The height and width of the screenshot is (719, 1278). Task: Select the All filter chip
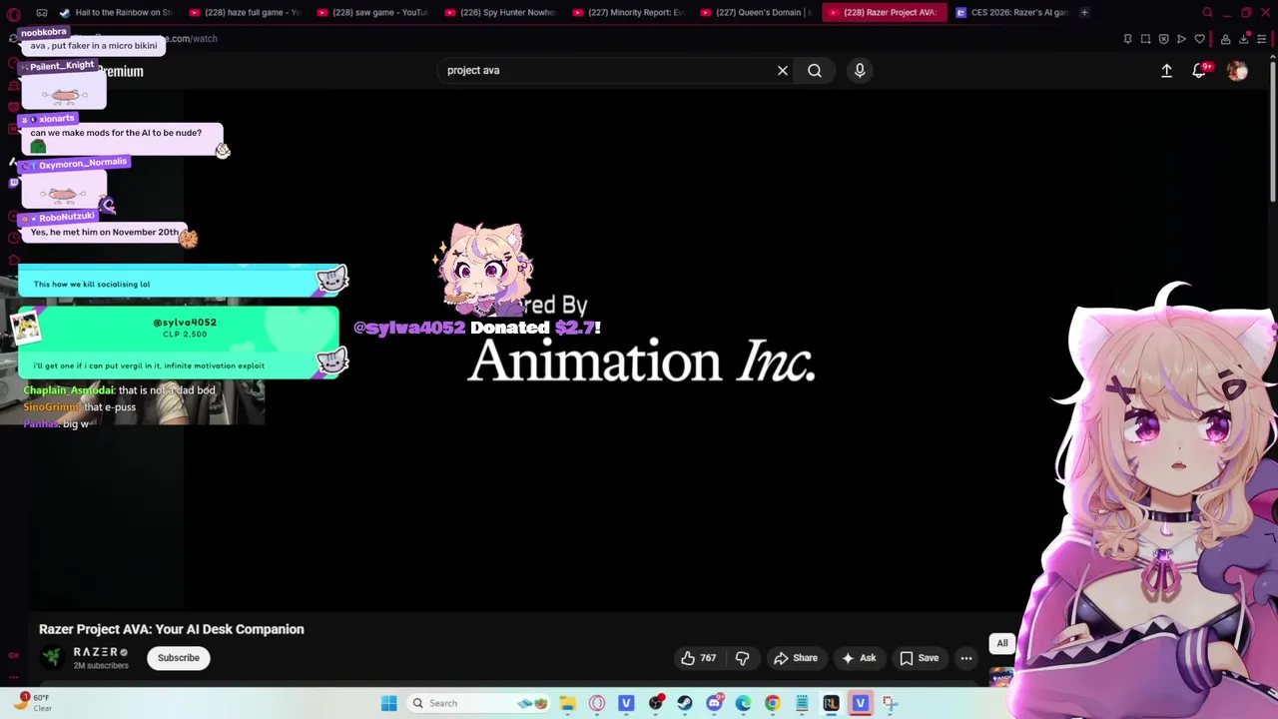(x=1001, y=643)
